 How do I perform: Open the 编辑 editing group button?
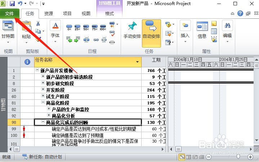point(227,31)
